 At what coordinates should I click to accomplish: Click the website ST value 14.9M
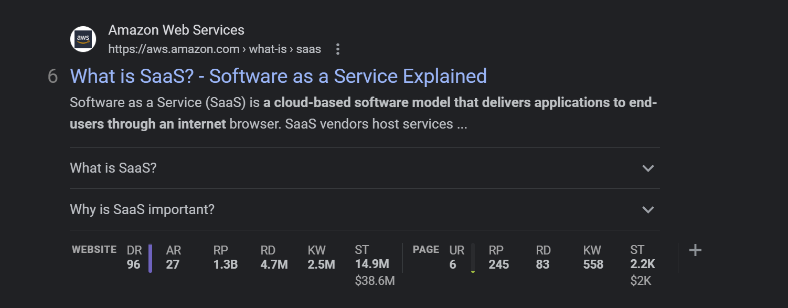372,264
